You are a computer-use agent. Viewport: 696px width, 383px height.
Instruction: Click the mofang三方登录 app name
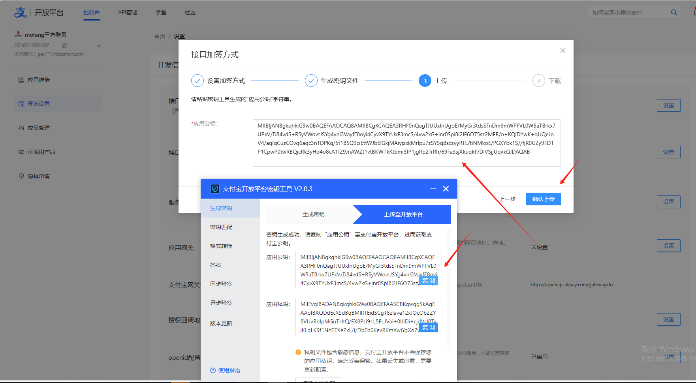click(x=45, y=35)
